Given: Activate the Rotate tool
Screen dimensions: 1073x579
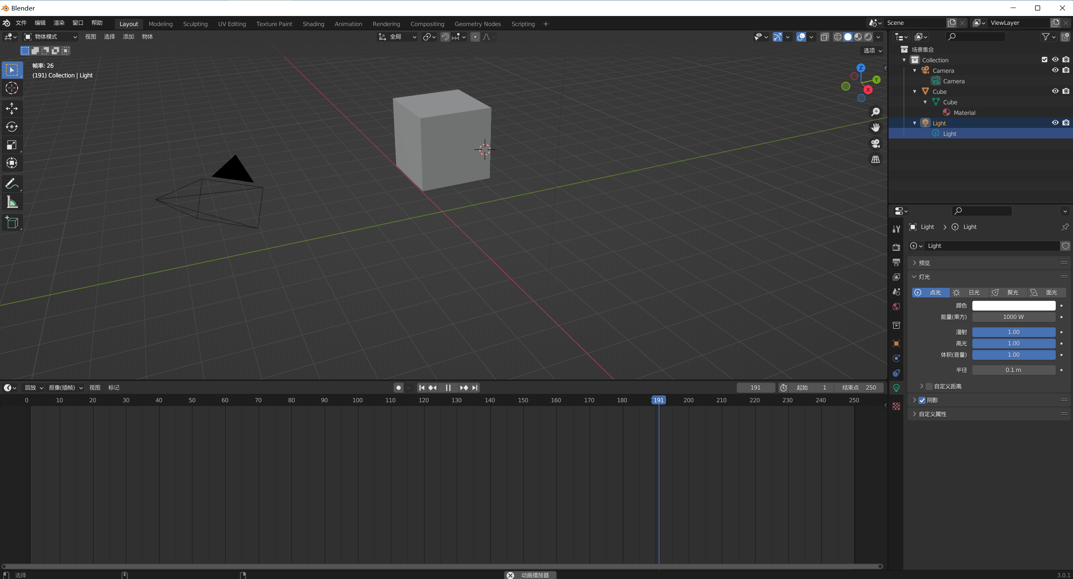Looking at the screenshot, I should [12, 127].
